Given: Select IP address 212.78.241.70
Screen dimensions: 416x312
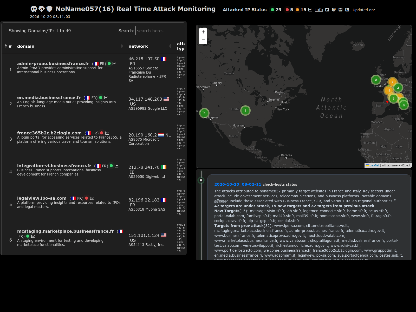Looking at the screenshot, I should coord(144,167).
